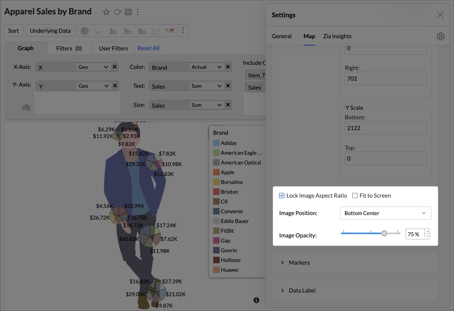Choose the scatter chart type icon
The image size is (454, 311).
coord(156,31)
